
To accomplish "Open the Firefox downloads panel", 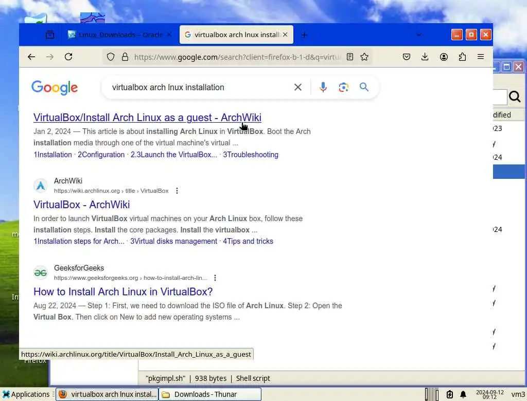I will 425,57.
